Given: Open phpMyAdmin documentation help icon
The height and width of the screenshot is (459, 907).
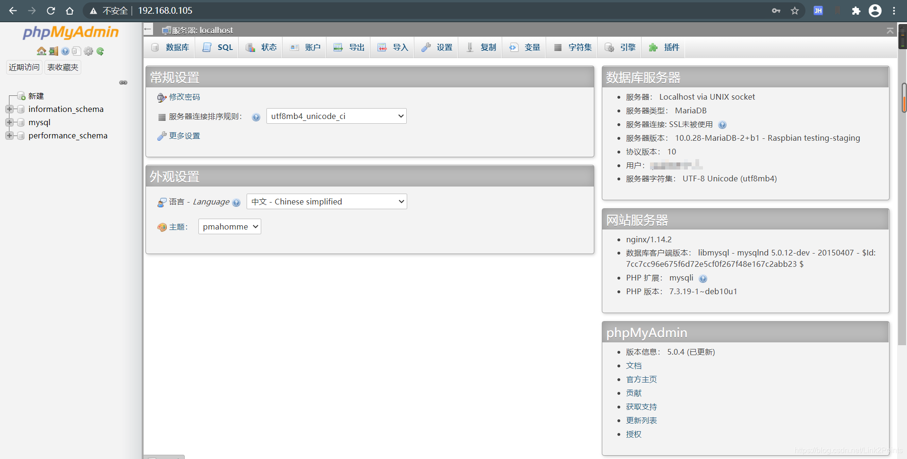Looking at the screenshot, I should click(65, 51).
